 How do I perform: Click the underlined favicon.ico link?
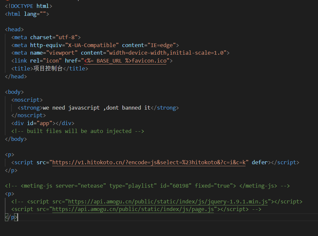coord(149,60)
